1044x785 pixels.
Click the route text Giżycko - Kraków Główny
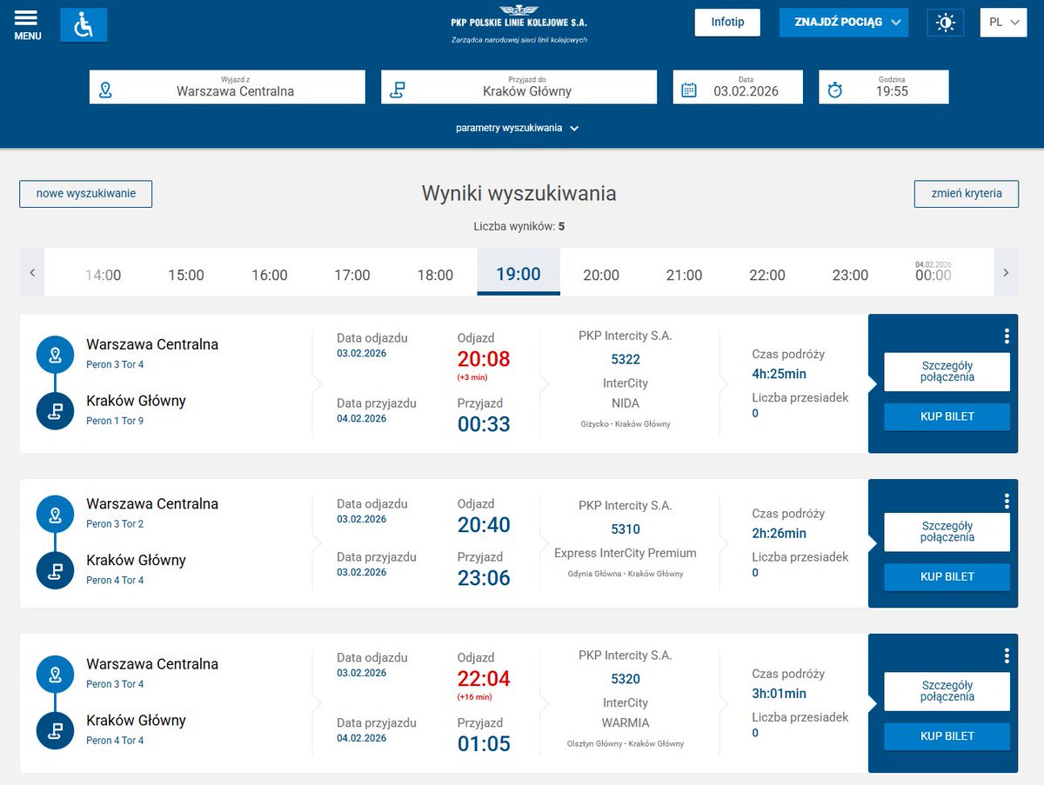(626, 424)
